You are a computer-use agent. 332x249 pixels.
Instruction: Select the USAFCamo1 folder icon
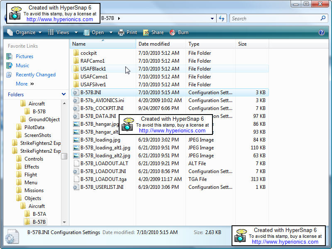tap(76, 76)
